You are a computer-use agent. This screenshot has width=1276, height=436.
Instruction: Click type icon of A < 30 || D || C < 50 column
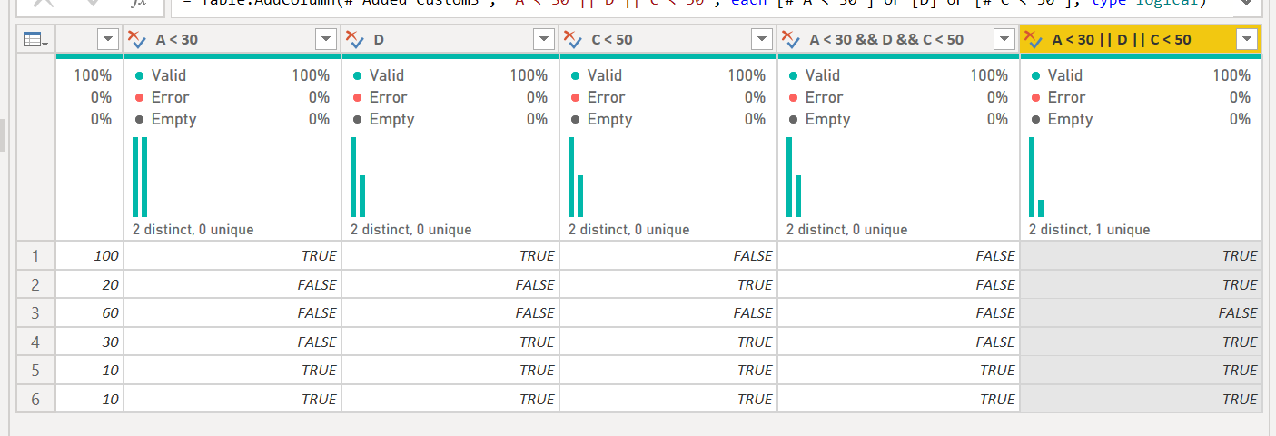[x=1034, y=39]
